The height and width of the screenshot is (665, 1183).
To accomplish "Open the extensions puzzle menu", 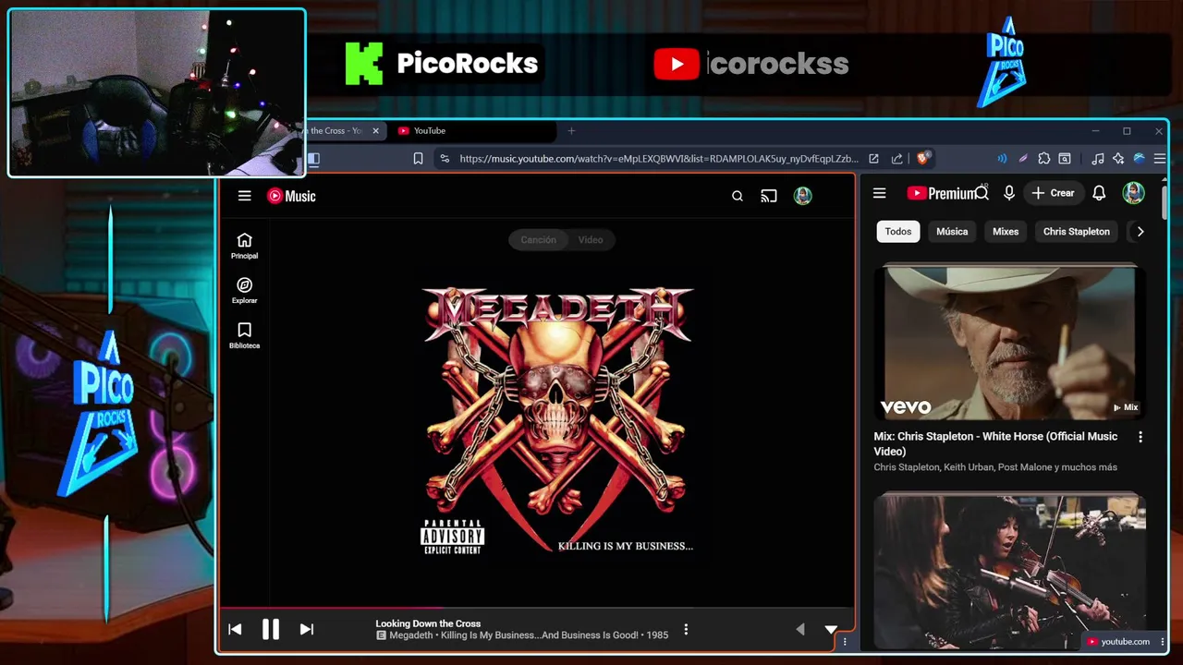I will click(1044, 159).
